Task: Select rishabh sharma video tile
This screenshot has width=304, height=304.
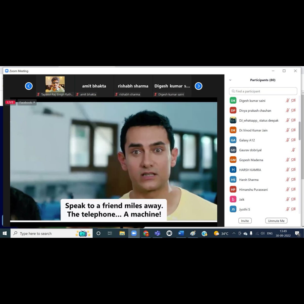Action: (x=133, y=86)
